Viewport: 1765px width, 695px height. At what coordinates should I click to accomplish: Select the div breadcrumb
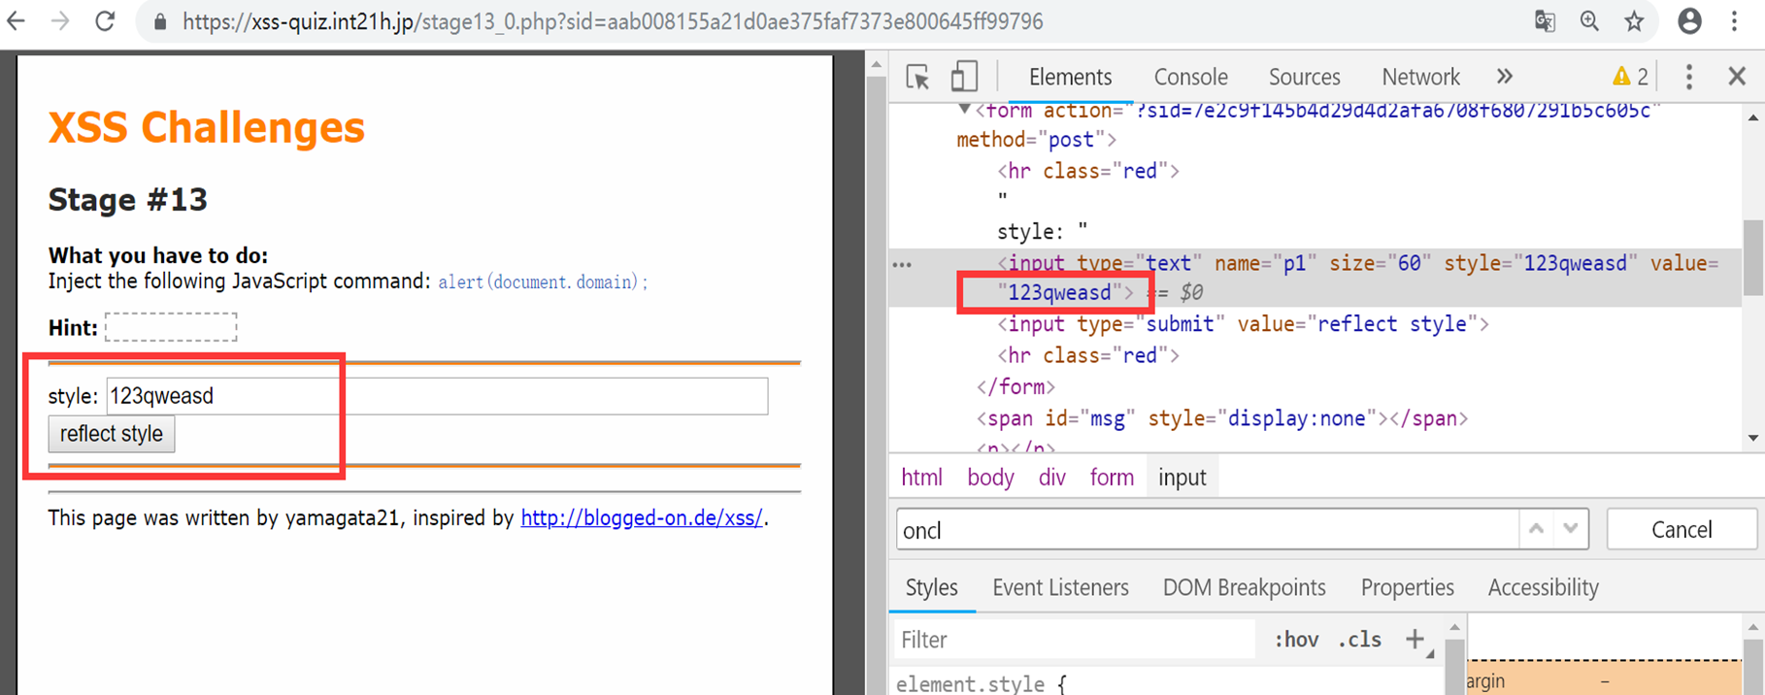(1051, 478)
